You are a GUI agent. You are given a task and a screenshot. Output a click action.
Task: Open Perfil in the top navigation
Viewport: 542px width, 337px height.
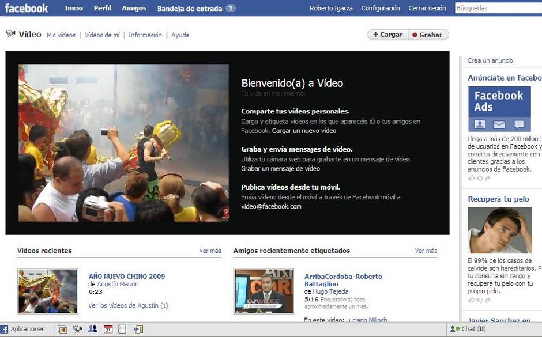102,8
